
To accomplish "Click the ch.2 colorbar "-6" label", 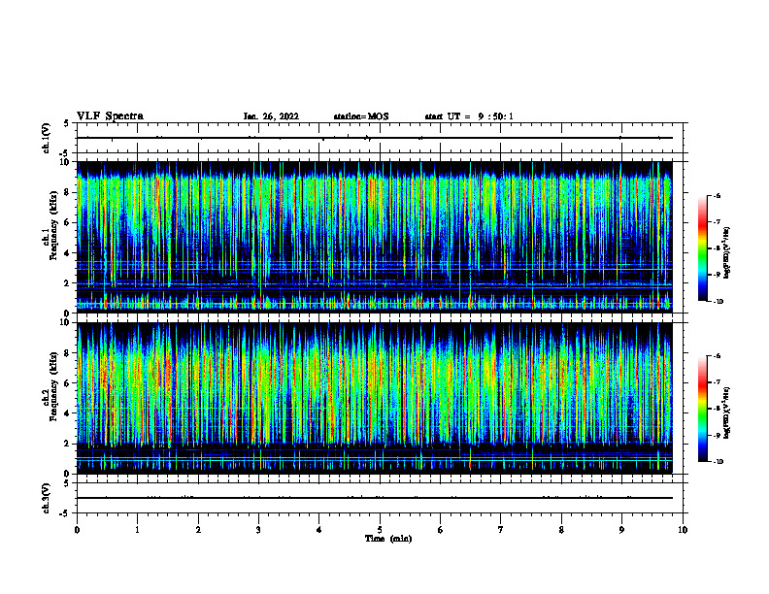I will [x=717, y=356].
